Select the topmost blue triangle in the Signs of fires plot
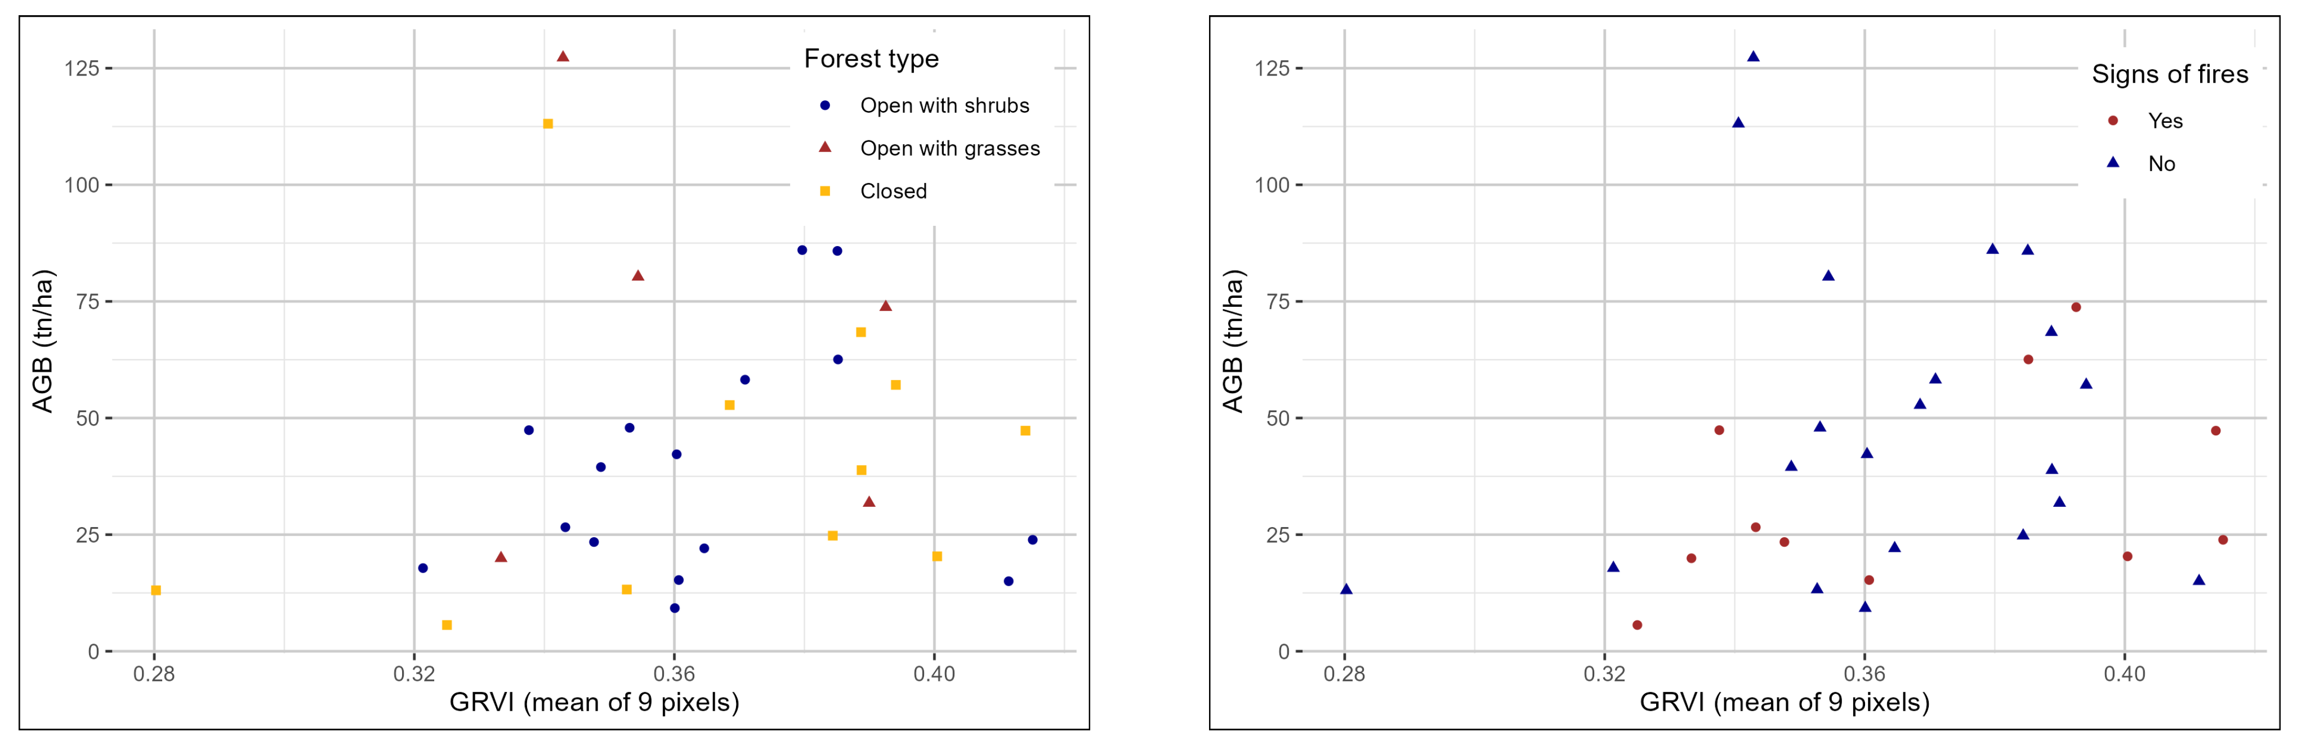This screenshot has width=2297, height=754. 1753,56
